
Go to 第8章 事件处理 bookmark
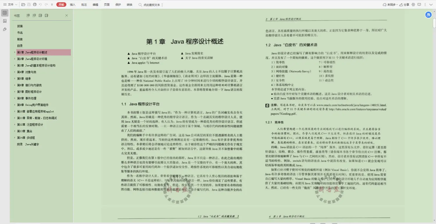[x=27, y=98]
